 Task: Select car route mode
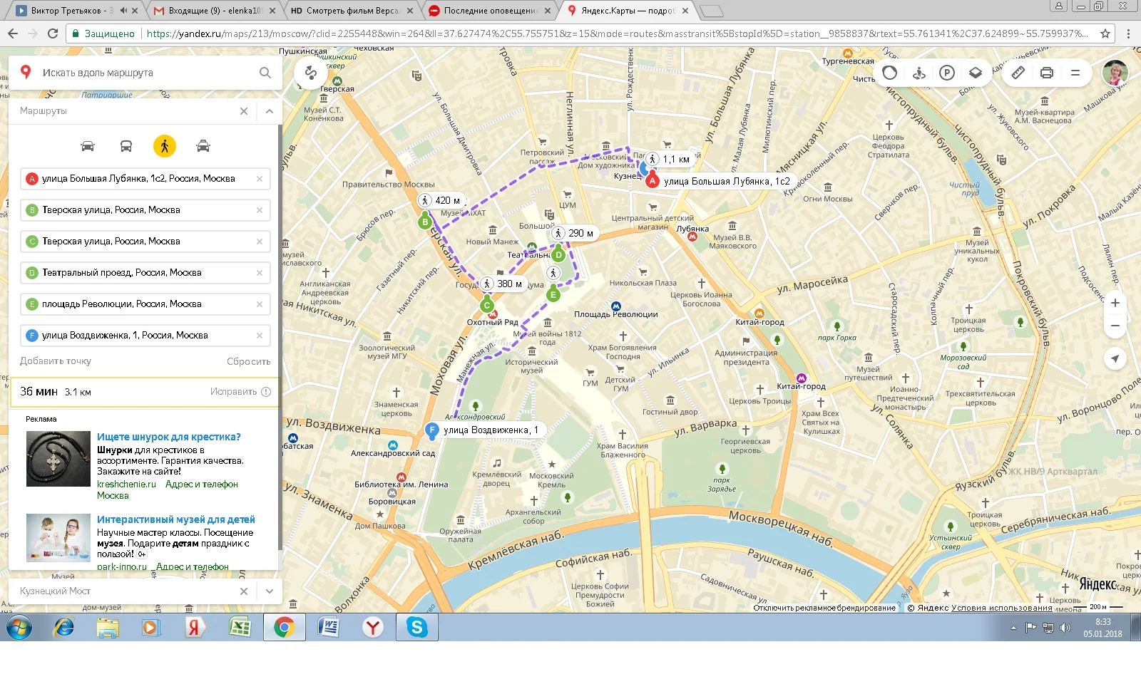(x=88, y=146)
